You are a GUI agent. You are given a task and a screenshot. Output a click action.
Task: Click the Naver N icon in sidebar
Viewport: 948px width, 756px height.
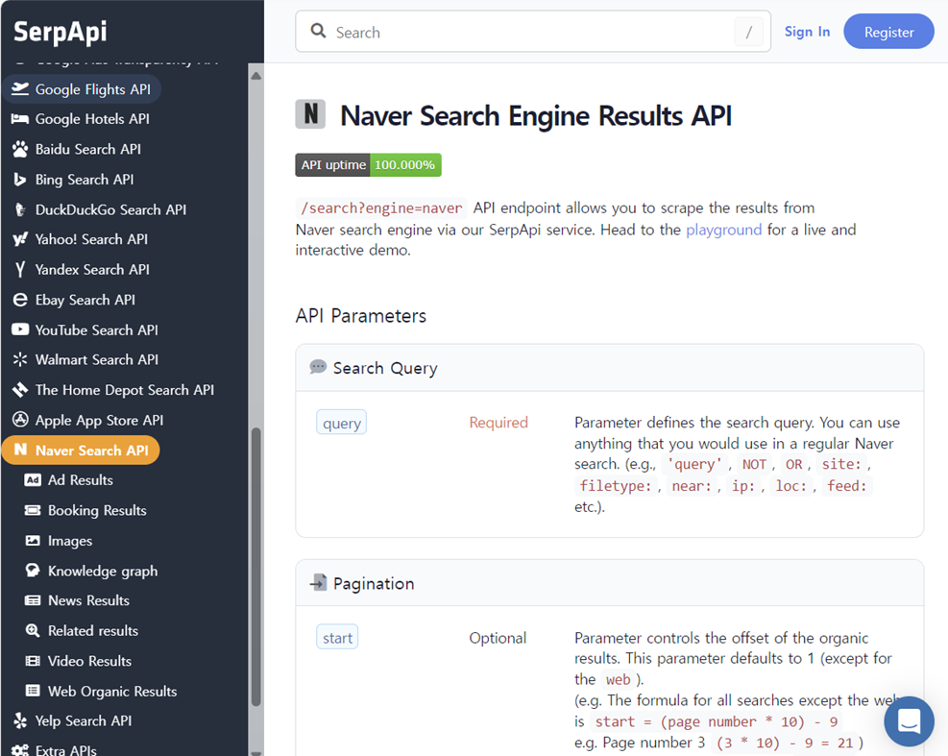pos(20,450)
